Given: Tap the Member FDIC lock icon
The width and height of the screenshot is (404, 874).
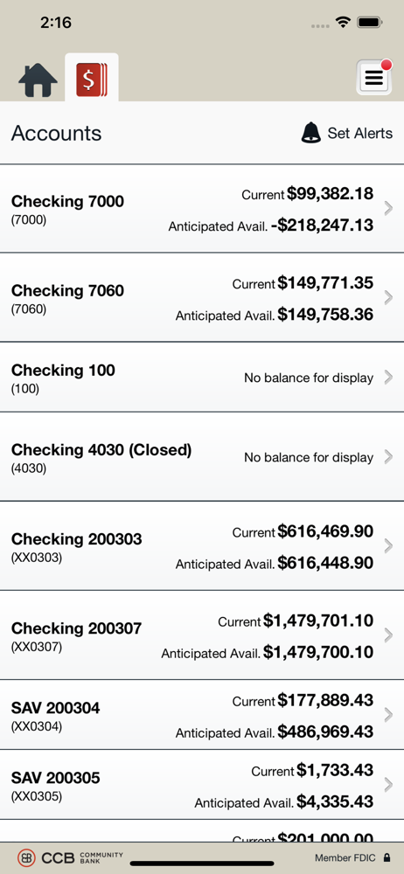Looking at the screenshot, I should click(387, 858).
